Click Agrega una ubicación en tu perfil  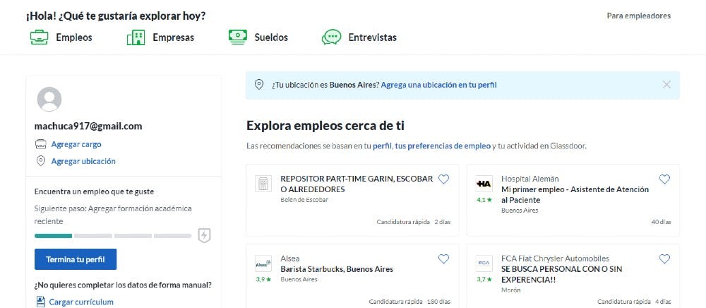click(438, 85)
